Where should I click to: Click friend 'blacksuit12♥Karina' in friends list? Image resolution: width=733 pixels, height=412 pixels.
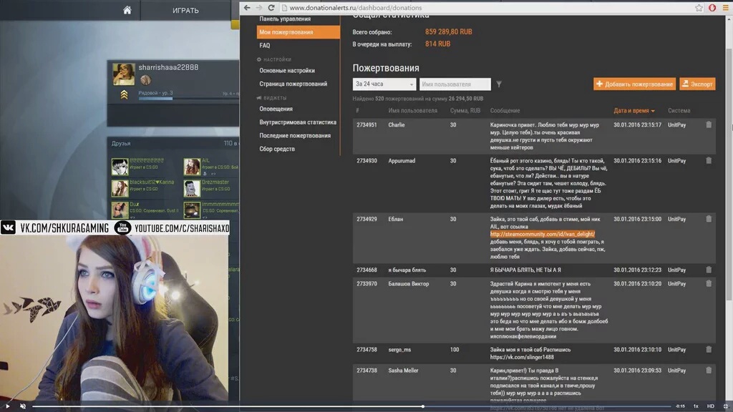[152, 182]
